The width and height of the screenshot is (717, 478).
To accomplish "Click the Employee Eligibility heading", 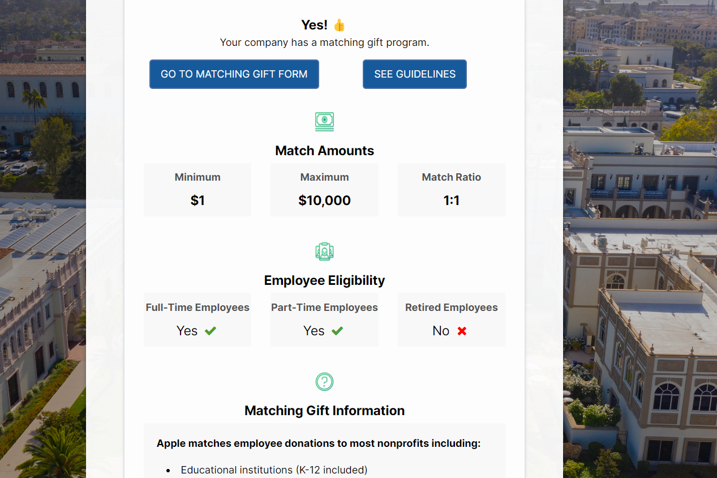I will (325, 280).
